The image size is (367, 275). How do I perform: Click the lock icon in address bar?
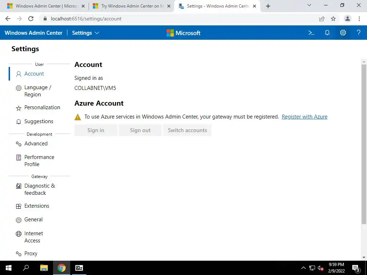45,19
